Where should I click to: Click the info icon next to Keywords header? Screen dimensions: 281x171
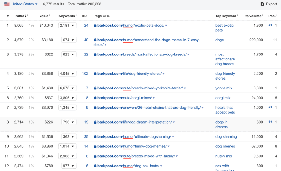click(76, 15)
